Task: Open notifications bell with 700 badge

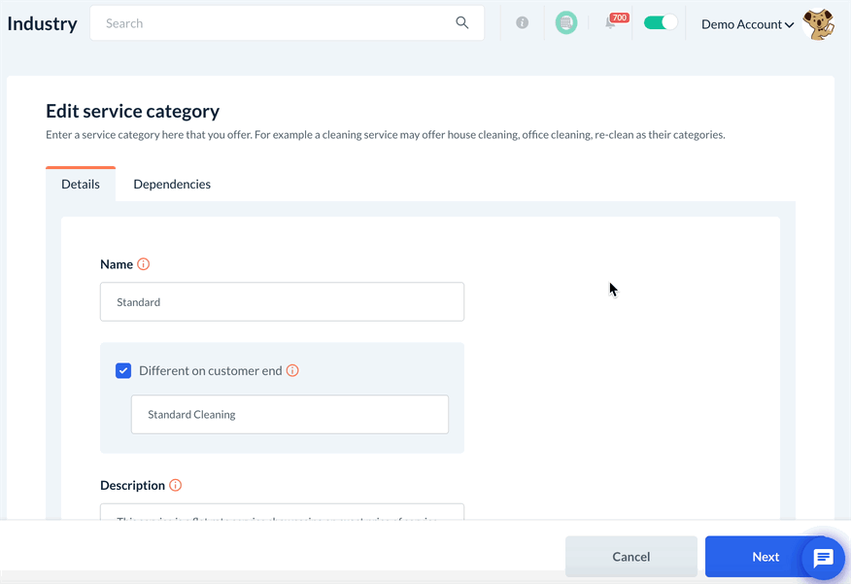Action: 611,22
